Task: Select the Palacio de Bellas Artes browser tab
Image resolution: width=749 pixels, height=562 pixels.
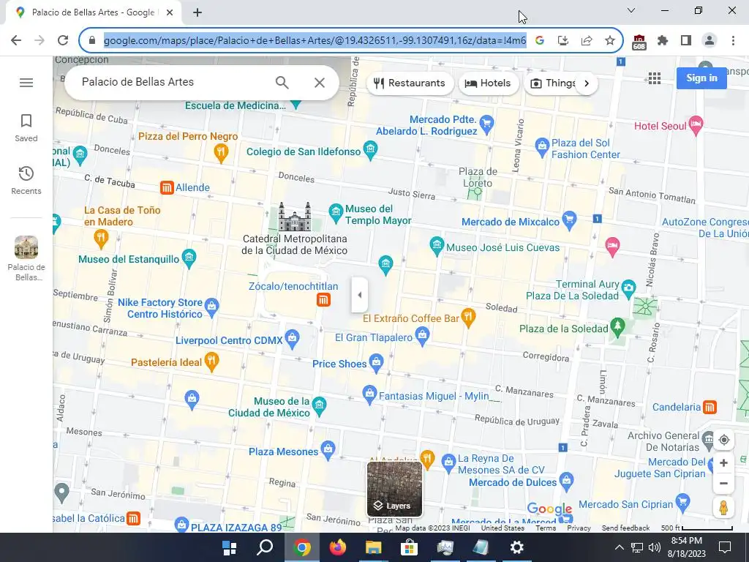Action: click(x=93, y=12)
